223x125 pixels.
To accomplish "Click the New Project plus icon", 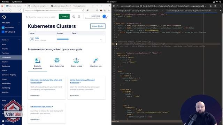I will pyautogui.click(x=3, y=32).
